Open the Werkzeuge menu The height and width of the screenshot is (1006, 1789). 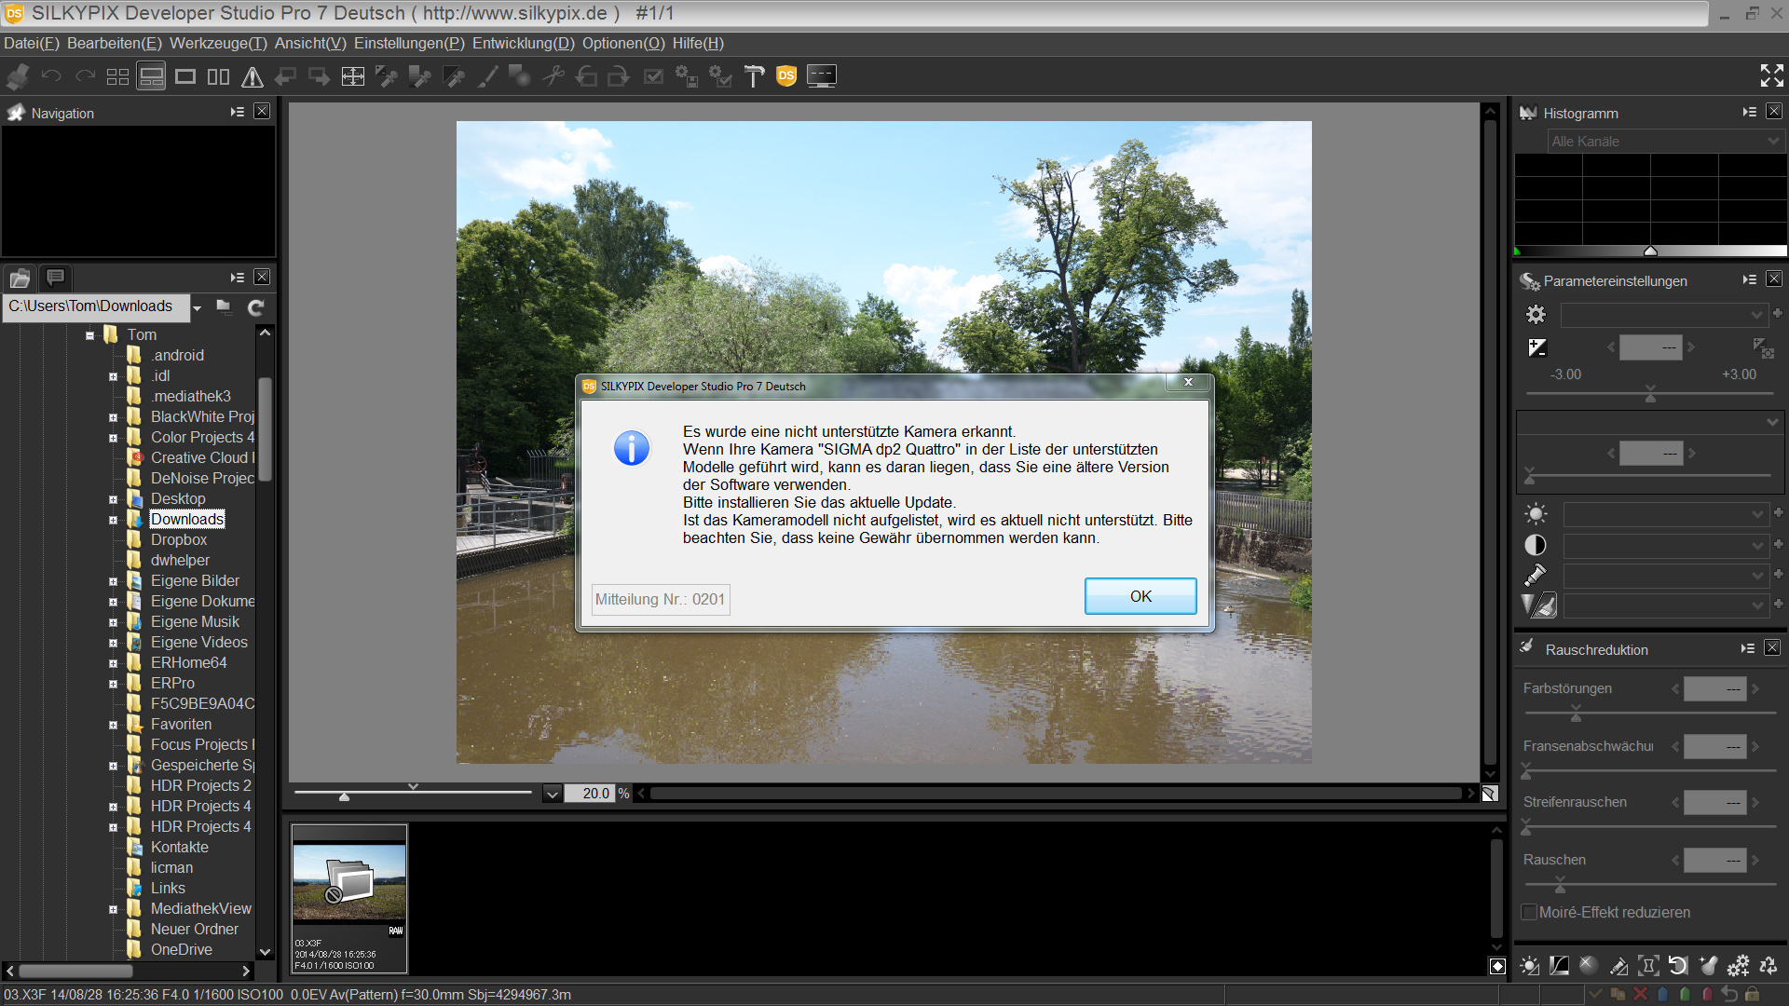[x=218, y=44]
